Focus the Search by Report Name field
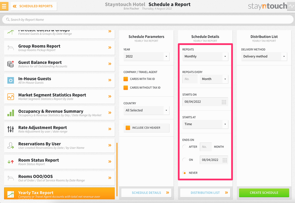 click(x=148, y=20)
